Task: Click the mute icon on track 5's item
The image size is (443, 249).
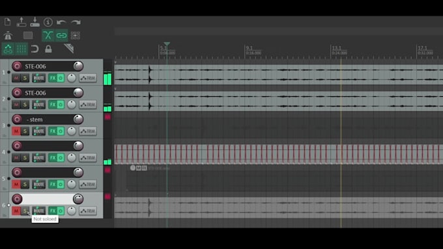Action: [x=138, y=168]
